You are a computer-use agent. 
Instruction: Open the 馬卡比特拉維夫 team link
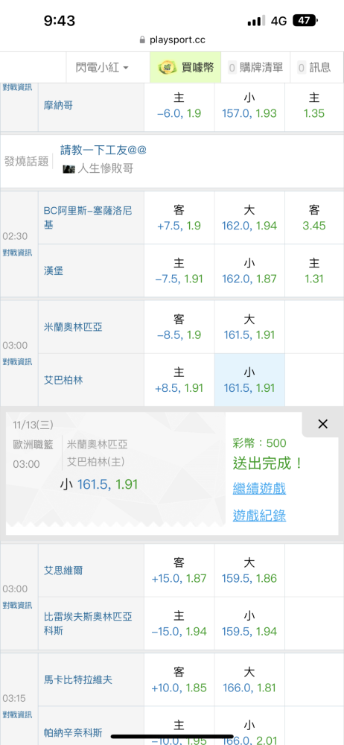click(x=78, y=680)
